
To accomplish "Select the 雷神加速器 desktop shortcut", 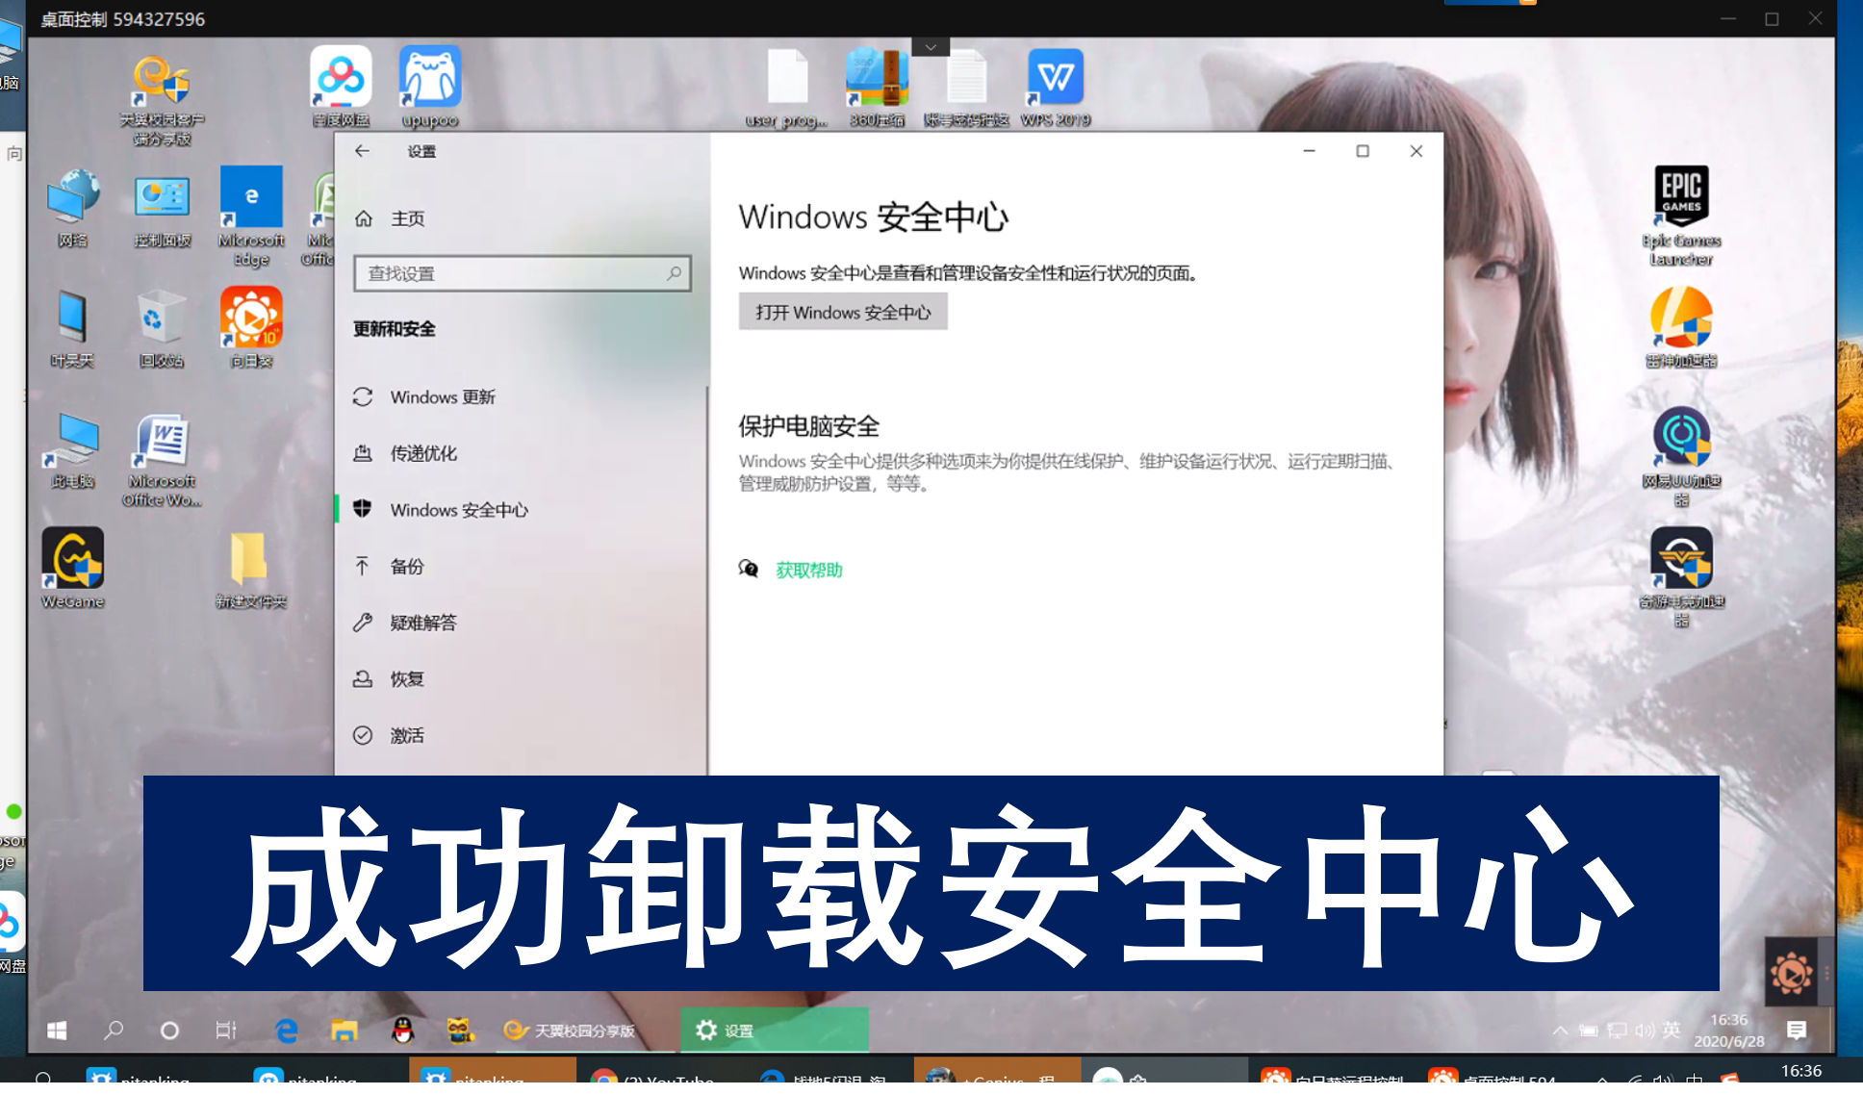I will [x=1681, y=328].
